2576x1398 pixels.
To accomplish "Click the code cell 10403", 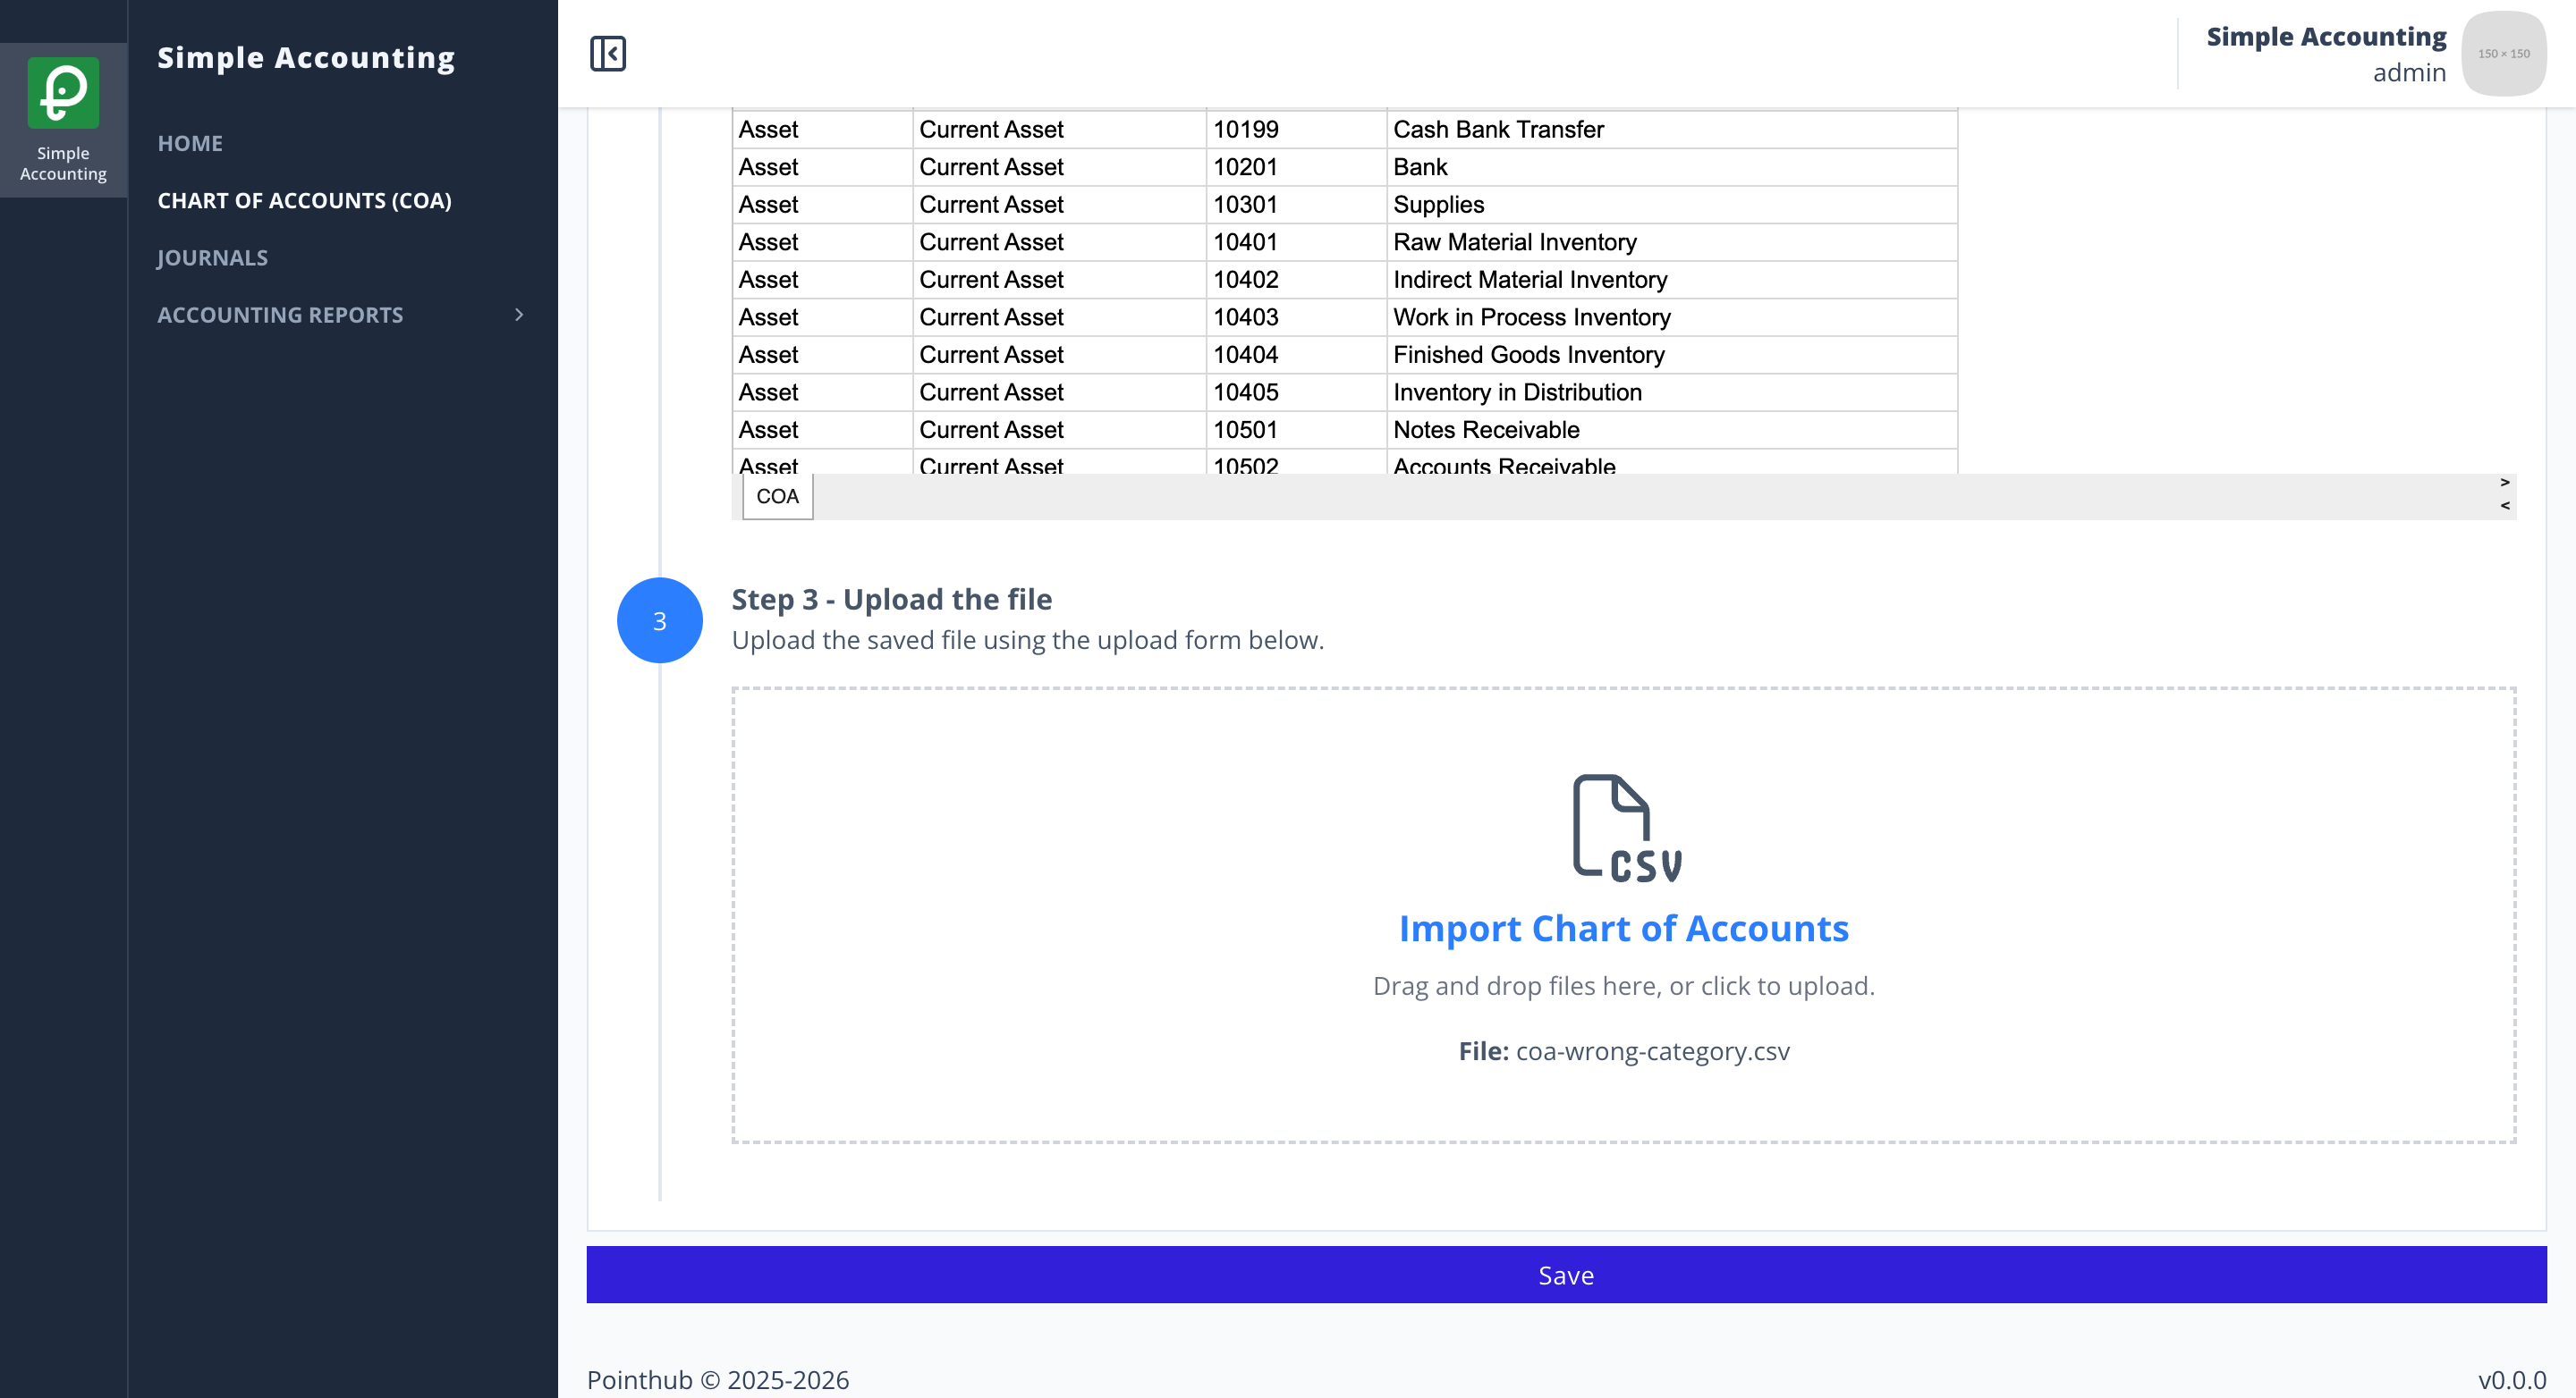I will (1296, 316).
